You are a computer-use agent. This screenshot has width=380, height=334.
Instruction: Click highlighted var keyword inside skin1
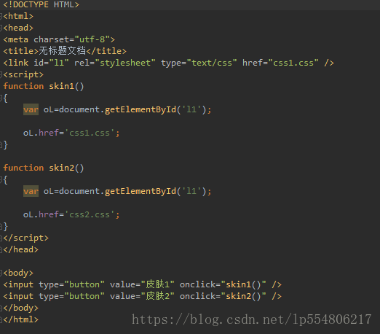click(31, 109)
